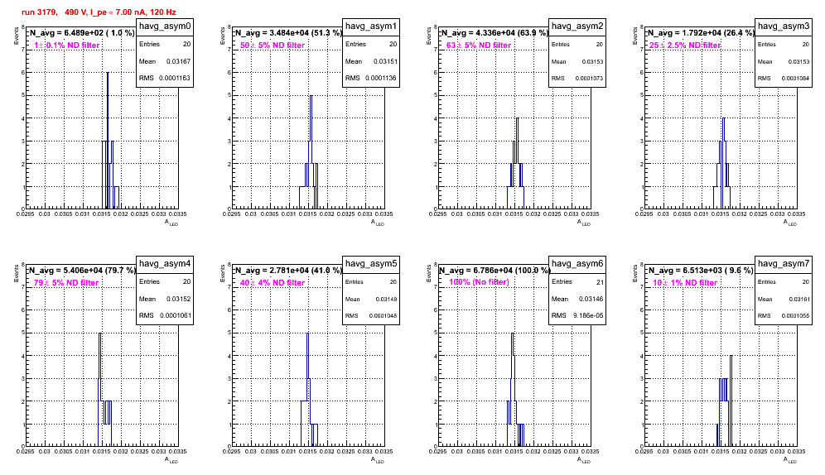The width and height of the screenshot is (825, 475).
Task: Click the 63± 5% ND filter label
Action: click(479, 46)
